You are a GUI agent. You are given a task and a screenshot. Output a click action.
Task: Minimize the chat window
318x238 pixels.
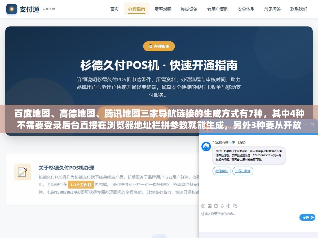(305, 125)
